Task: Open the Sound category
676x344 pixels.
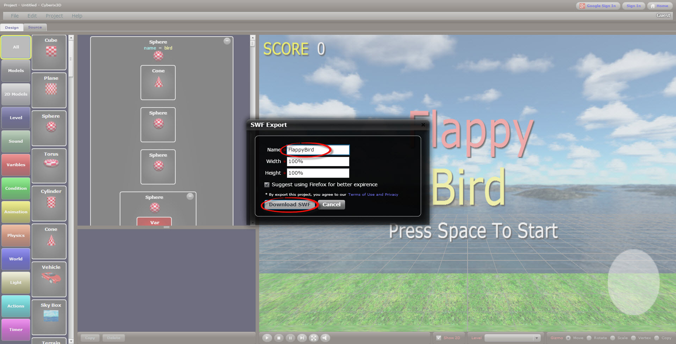Action: [x=16, y=141]
